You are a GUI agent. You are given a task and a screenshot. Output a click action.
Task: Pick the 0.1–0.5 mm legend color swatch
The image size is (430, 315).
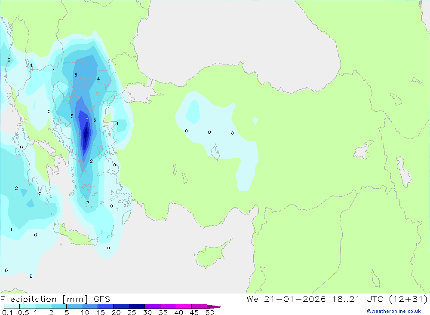click(x=12, y=306)
